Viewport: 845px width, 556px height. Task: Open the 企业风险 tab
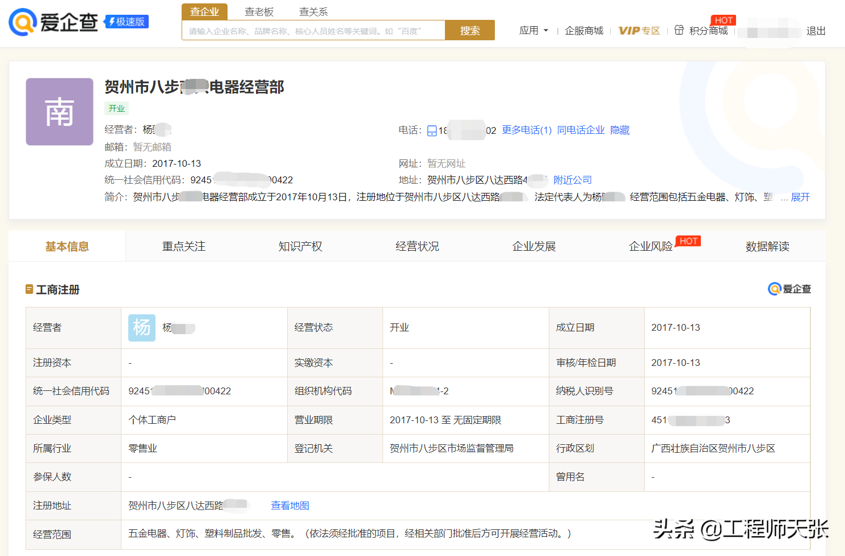650,246
